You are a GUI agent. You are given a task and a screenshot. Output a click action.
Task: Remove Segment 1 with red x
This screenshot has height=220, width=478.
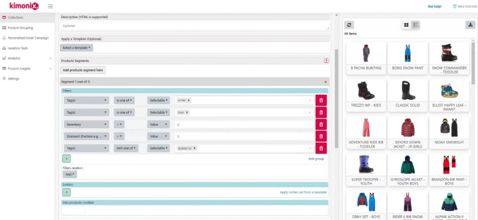tap(326, 82)
